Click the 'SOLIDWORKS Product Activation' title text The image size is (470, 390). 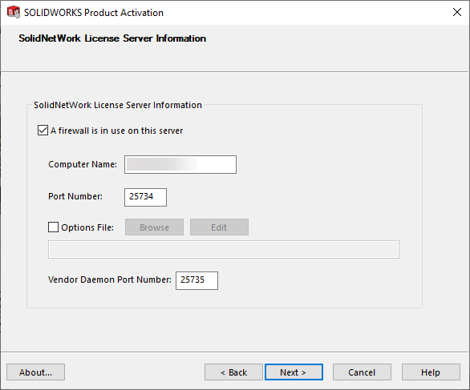click(94, 13)
